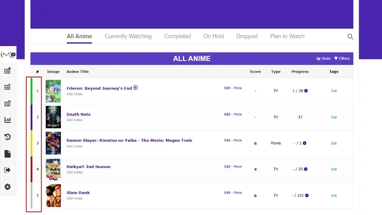The width and height of the screenshot is (382, 215).
Task: Click Edit link for Slam Dunk entry
Action: [x=227, y=193]
